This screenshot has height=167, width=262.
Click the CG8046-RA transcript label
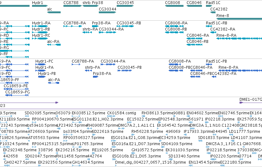198,35
